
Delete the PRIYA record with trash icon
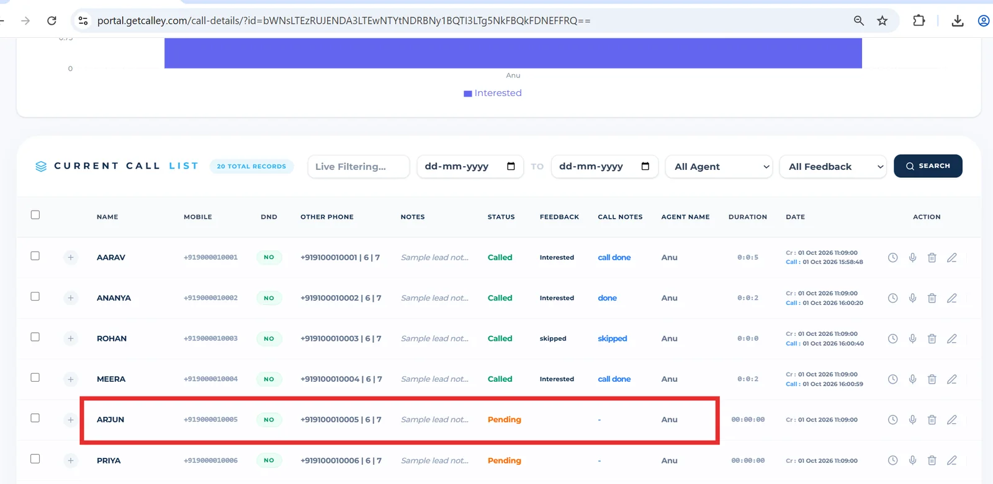932,460
